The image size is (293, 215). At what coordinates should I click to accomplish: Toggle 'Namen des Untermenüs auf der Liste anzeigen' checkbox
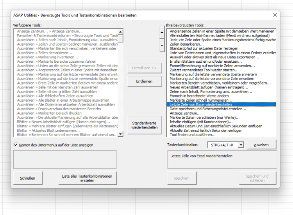[16, 145]
